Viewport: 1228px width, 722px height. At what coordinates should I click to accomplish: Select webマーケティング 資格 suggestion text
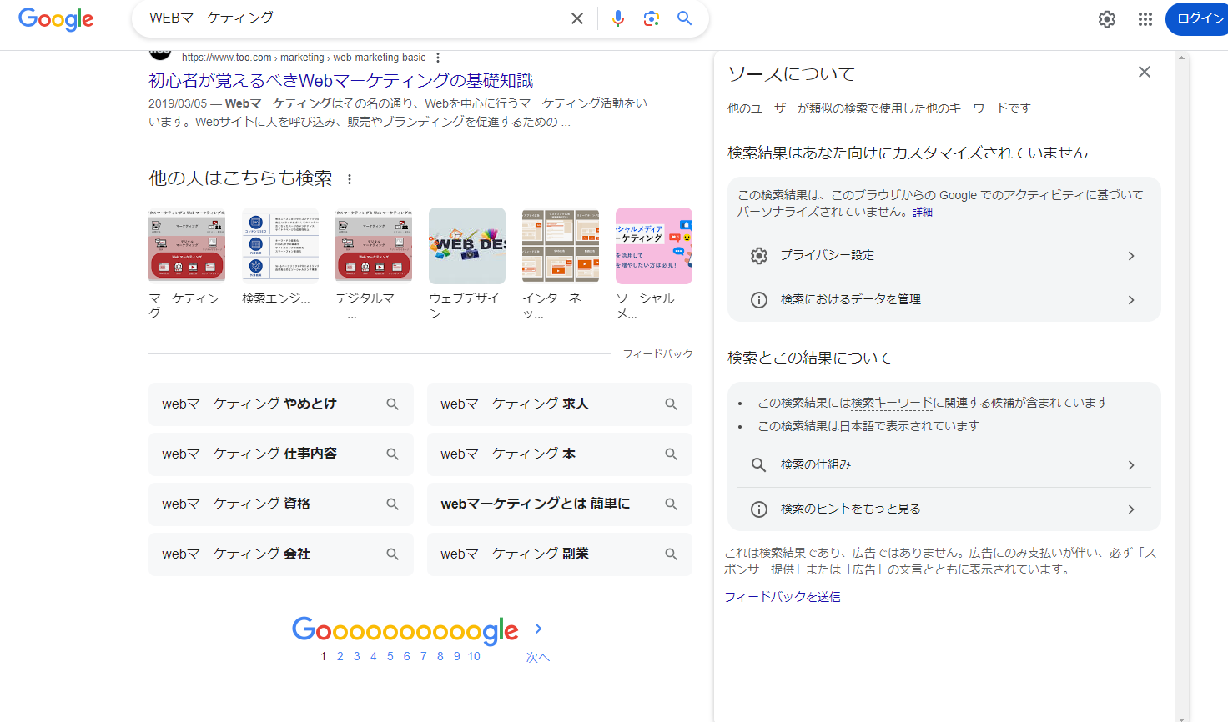(x=236, y=504)
